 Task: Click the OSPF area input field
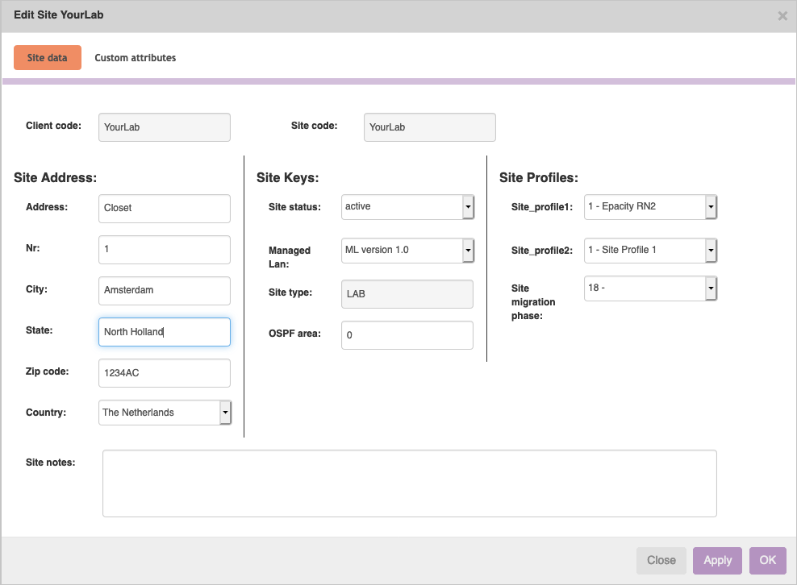[407, 335]
